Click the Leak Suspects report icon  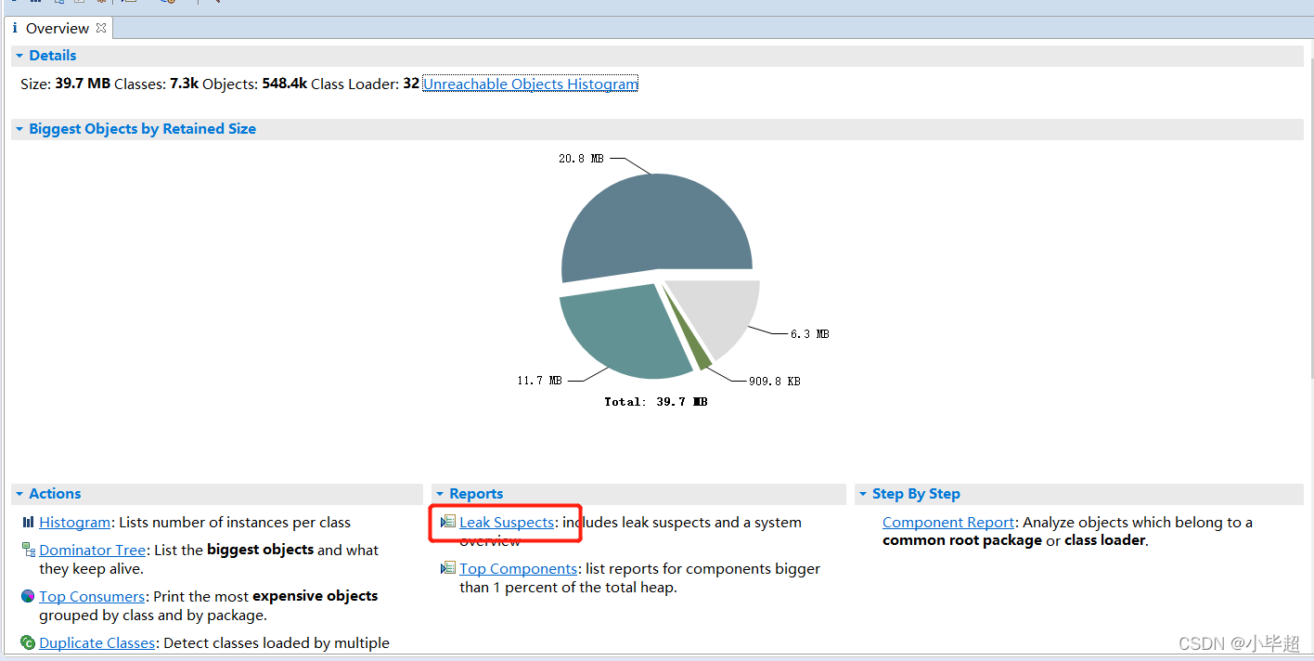(x=448, y=522)
